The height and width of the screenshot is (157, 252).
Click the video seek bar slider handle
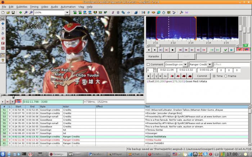(x=14, y=97)
